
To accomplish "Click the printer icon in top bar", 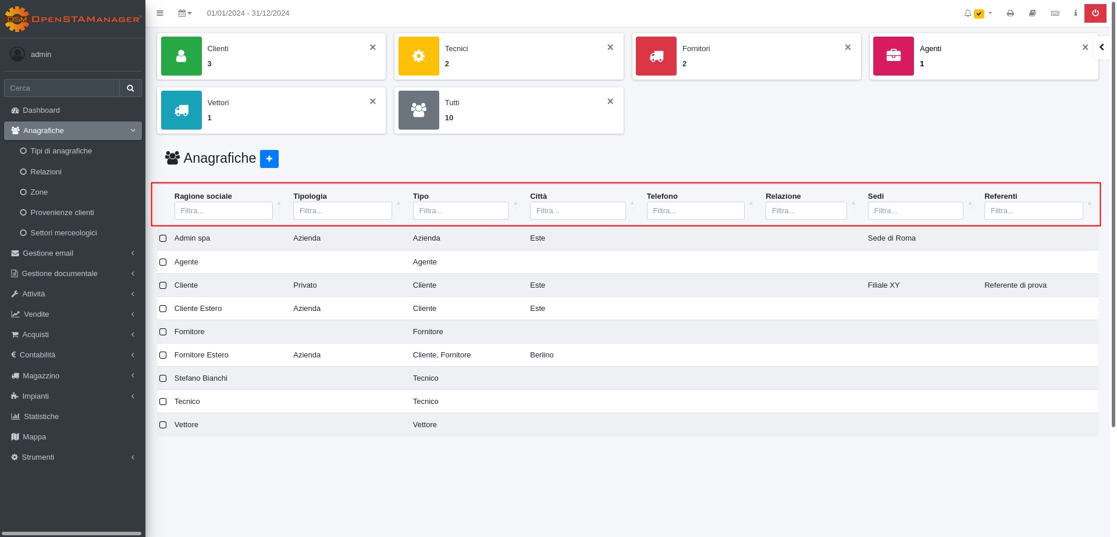I will coord(1011,13).
